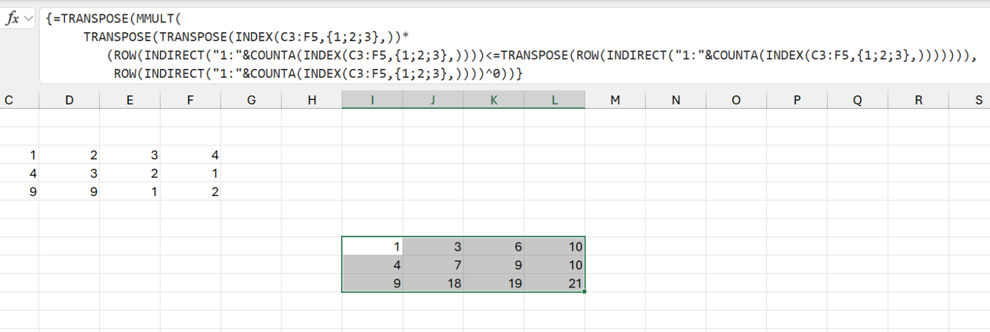Click result cell showing 7
Image resolution: width=990 pixels, height=332 pixels.
(432, 265)
